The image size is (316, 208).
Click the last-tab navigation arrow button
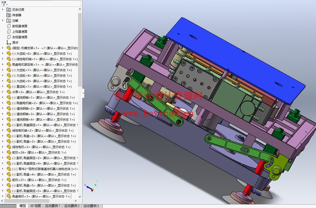(14, 206)
